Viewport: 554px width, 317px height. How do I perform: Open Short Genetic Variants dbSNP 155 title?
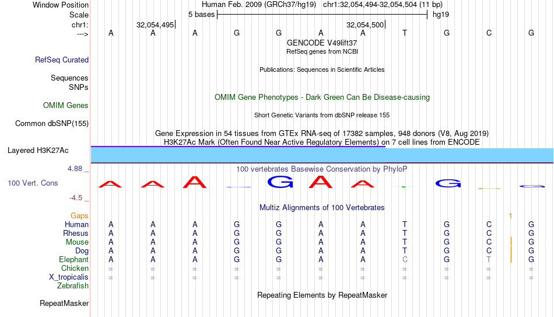(x=322, y=115)
